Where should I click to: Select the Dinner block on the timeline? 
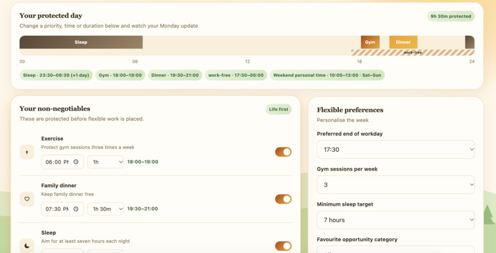pyautogui.click(x=403, y=42)
